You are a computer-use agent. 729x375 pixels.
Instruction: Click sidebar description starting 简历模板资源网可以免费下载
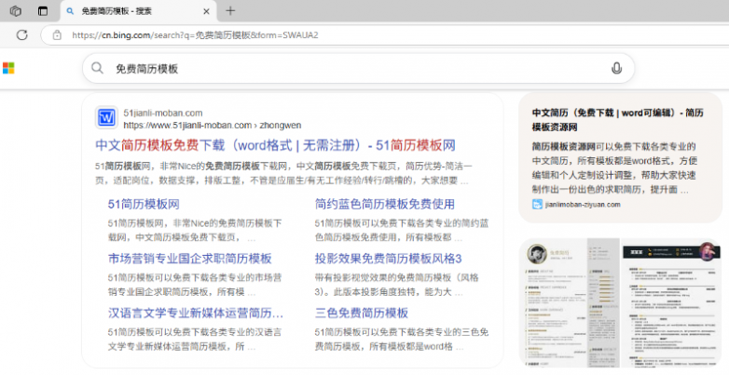tap(614, 168)
